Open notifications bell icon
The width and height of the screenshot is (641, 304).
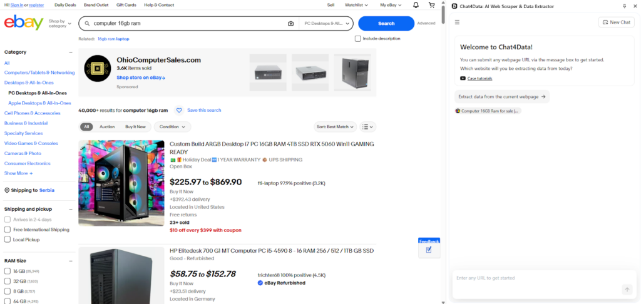pos(416,5)
